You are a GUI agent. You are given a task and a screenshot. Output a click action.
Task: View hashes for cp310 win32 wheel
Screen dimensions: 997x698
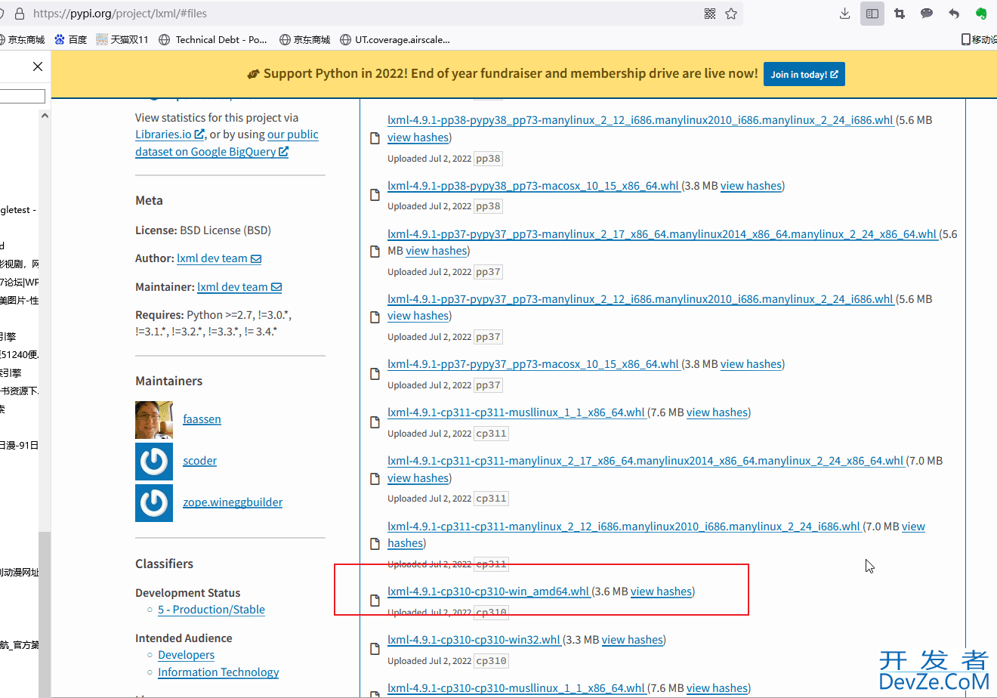(x=633, y=640)
